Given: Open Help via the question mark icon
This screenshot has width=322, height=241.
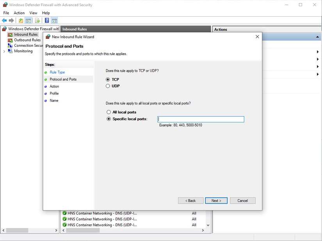Looking at the screenshot, I should [x=47, y=20].
